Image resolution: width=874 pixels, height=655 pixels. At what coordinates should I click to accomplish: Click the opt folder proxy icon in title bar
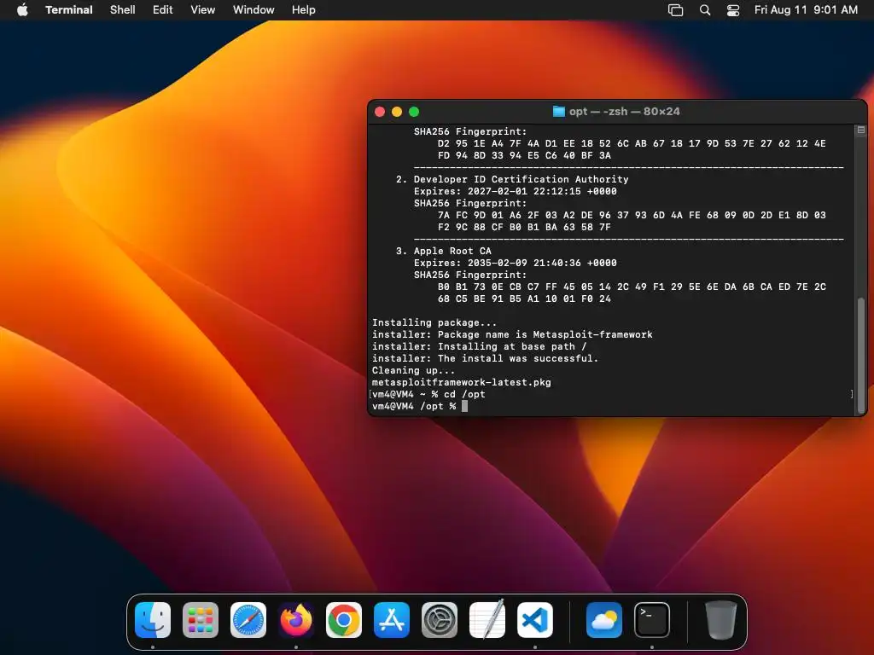tap(558, 112)
